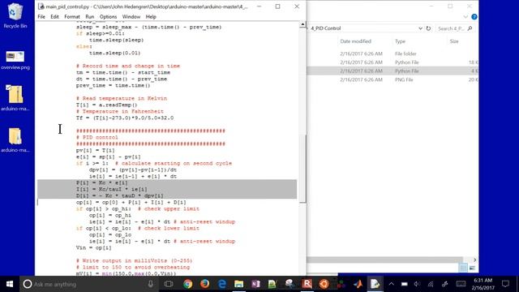The image size is (519, 292).
Task: Launch Google Chrome from the taskbar
Action: [x=187, y=284]
